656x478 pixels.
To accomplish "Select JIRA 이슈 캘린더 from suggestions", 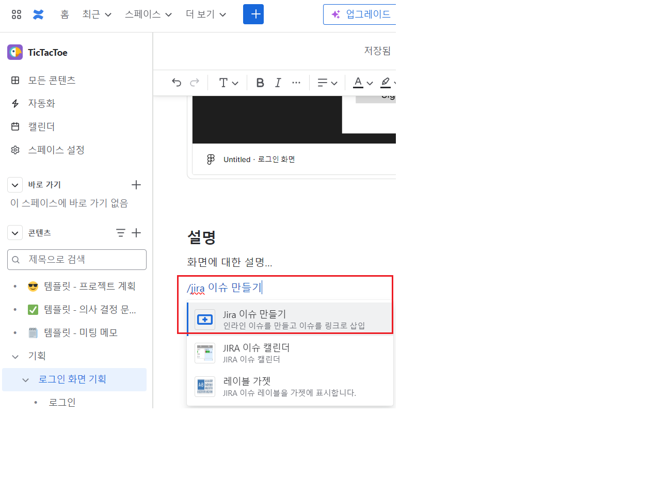I will click(x=290, y=353).
